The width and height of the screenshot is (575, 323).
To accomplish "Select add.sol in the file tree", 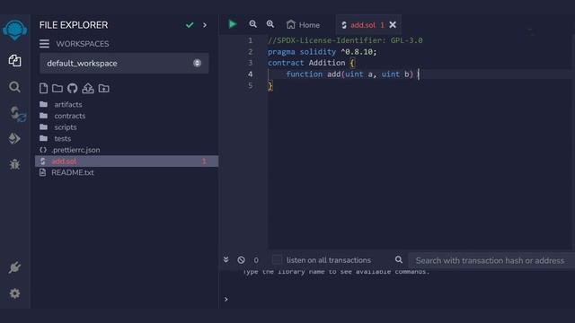I will (x=127, y=161).
